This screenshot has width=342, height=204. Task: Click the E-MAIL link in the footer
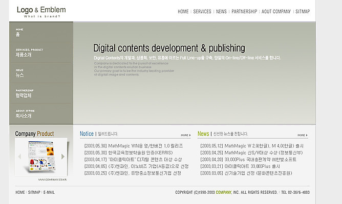tap(49, 192)
